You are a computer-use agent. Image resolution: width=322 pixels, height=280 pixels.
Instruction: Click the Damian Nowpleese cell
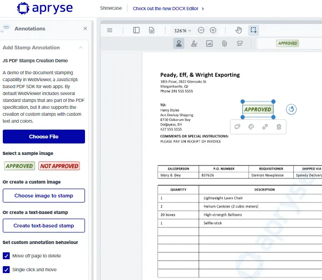(271, 175)
